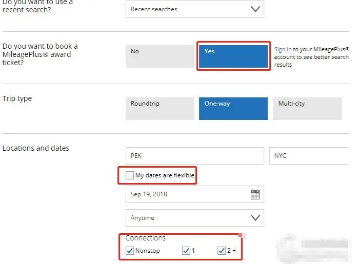The image size is (359, 264).
Task: Follow the Sign in link
Action: tap(283, 49)
